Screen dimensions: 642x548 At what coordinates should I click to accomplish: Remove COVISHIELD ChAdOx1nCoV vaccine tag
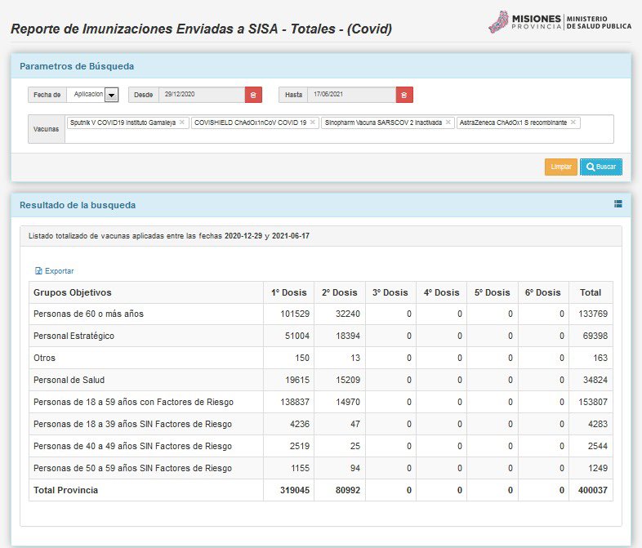click(313, 123)
